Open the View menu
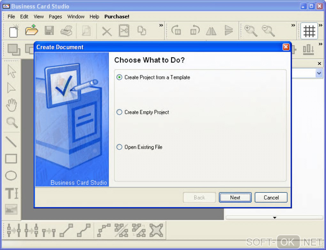The height and width of the screenshot is (250, 326). (x=39, y=17)
